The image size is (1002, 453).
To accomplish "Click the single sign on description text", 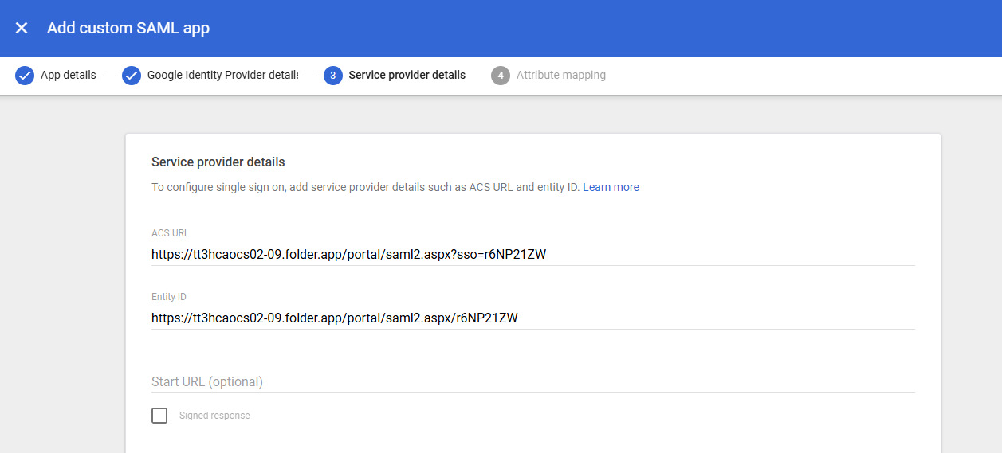I will 366,187.
